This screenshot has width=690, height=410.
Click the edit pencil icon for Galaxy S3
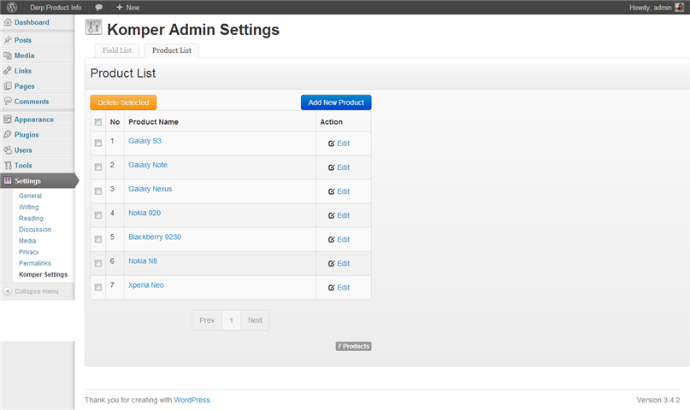tap(332, 143)
